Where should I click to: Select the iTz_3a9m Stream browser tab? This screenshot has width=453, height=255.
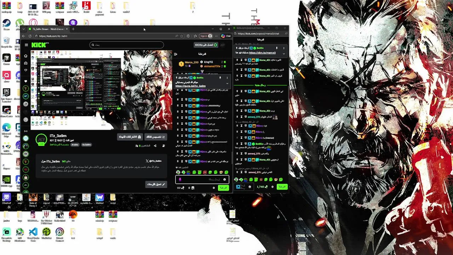tap(49, 29)
